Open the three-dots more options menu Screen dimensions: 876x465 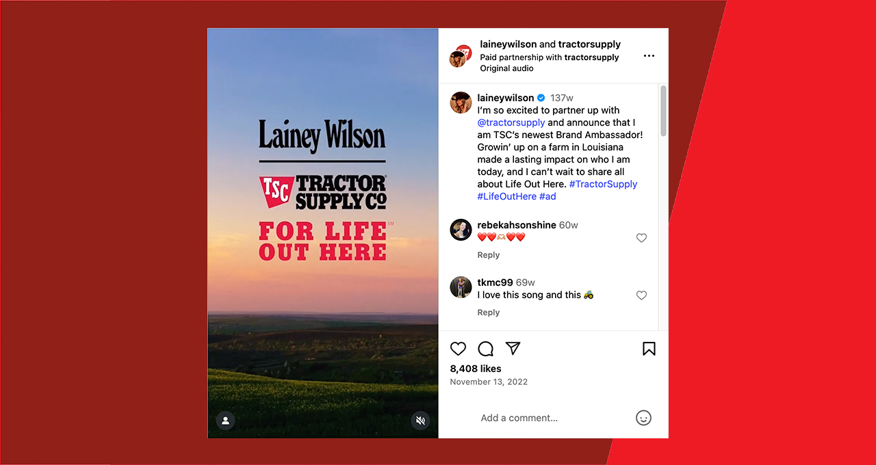649,56
